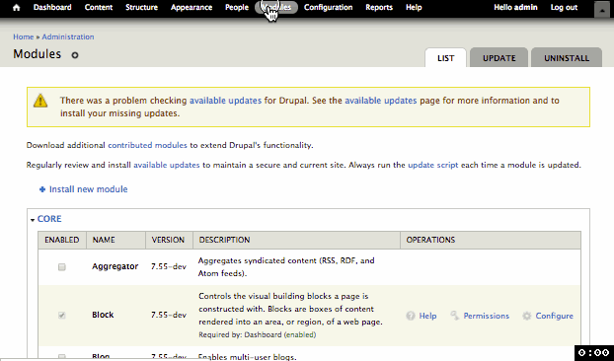Screen dimensions: 614x361
Task: Click the Block permissions key icon
Action: (455, 316)
